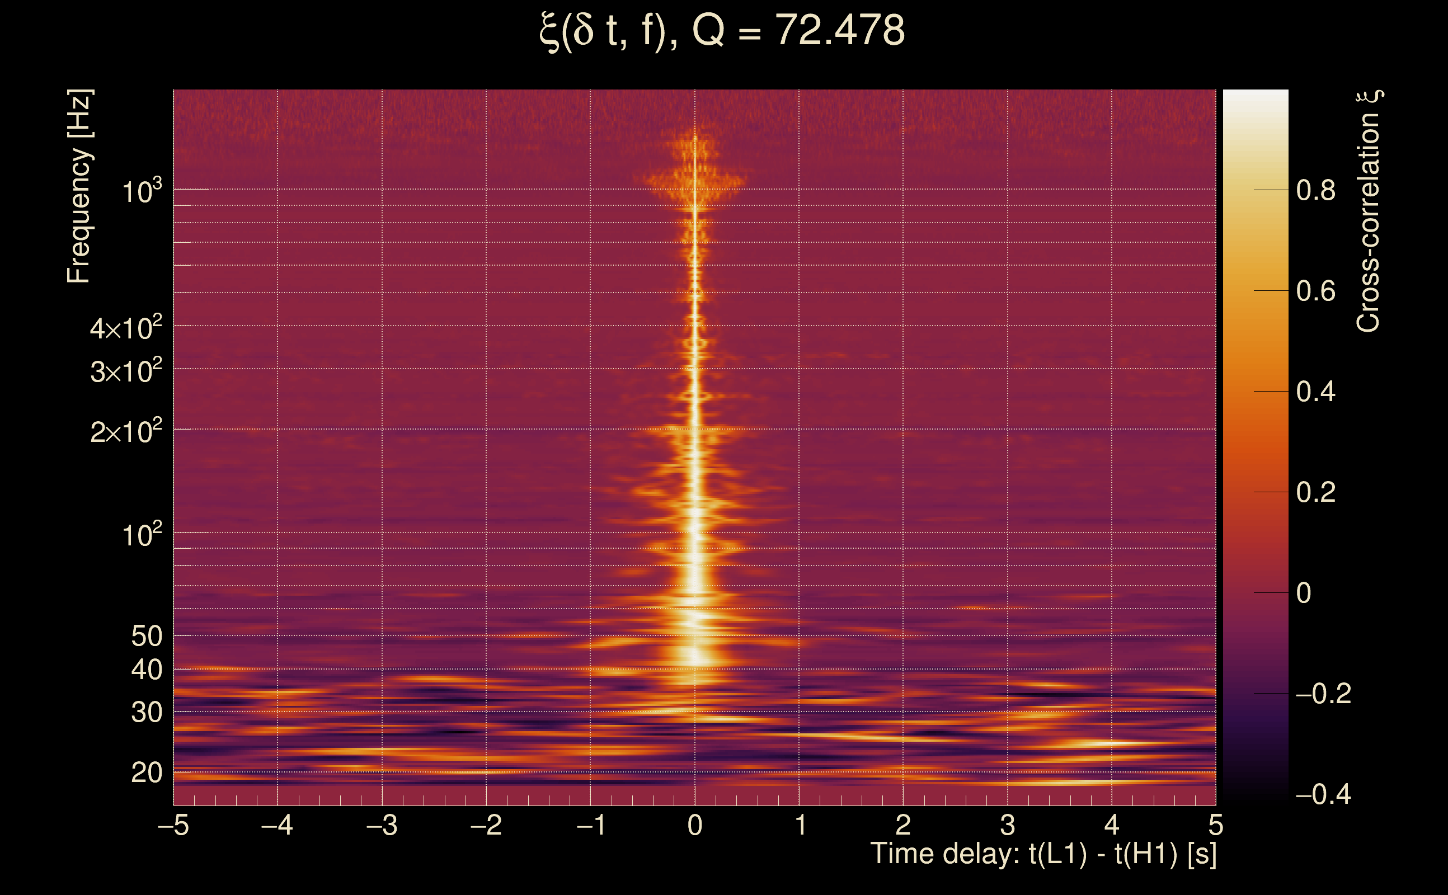The image size is (1448, 895).
Task: Click the 10² frequency axis tick label
Action: (x=141, y=535)
